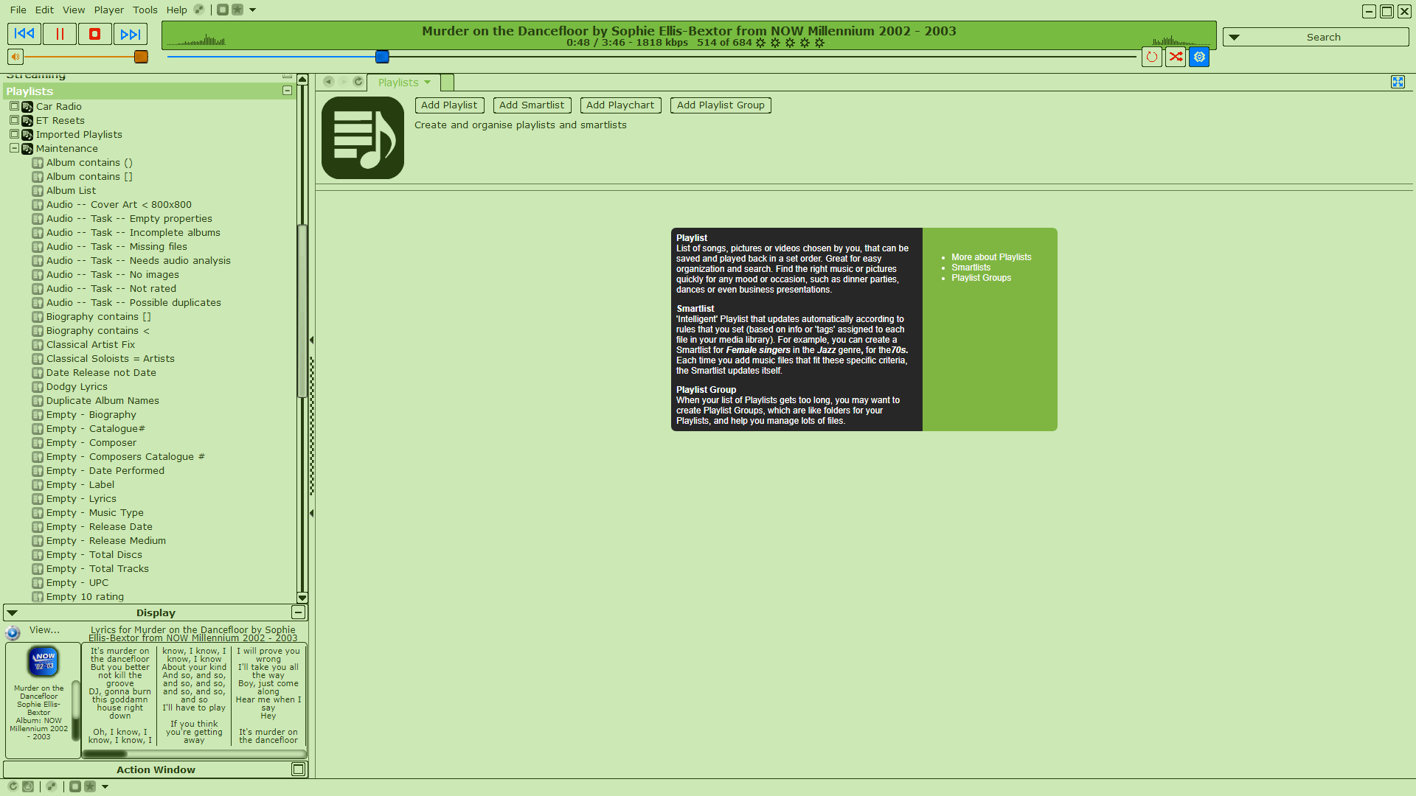Drag the playback progress slider

383,56
